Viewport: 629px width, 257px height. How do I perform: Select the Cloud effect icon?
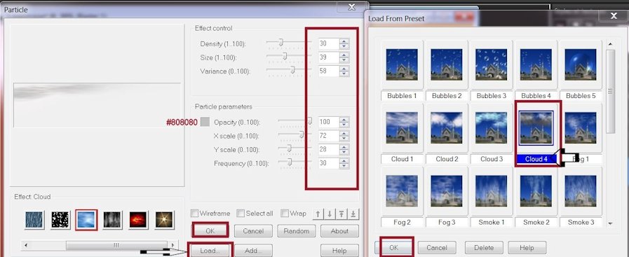click(86, 220)
